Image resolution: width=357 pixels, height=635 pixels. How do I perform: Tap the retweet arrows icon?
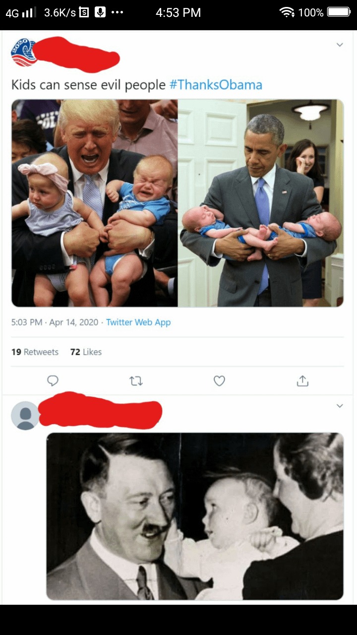(x=136, y=381)
